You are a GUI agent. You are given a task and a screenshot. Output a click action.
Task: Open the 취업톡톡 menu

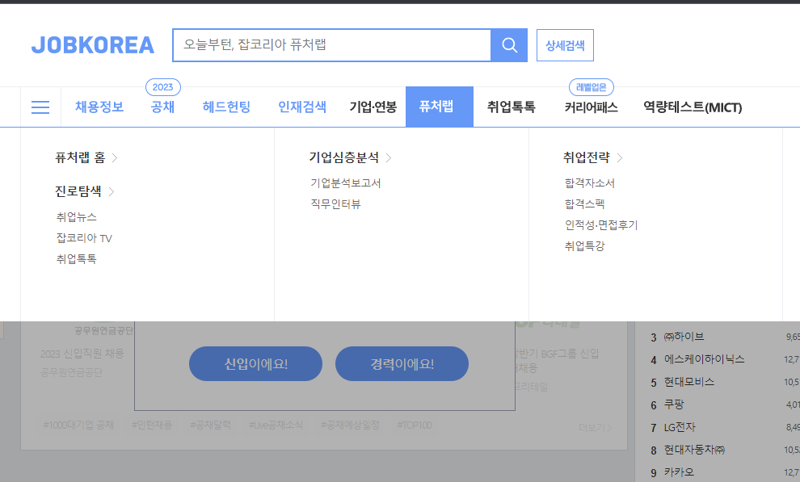coord(509,107)
